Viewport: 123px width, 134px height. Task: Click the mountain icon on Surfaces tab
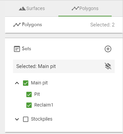click(22, 8)
